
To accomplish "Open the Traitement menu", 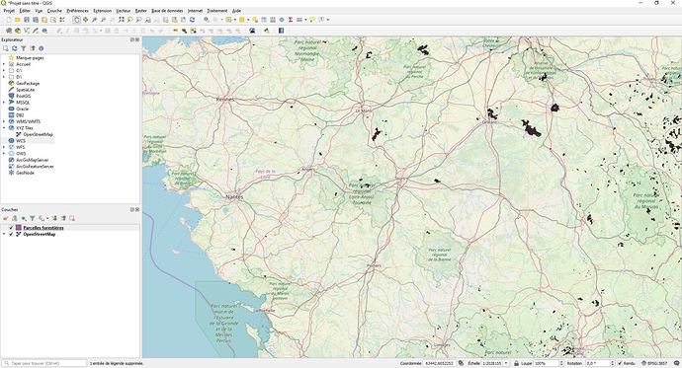I will [217, 11].
